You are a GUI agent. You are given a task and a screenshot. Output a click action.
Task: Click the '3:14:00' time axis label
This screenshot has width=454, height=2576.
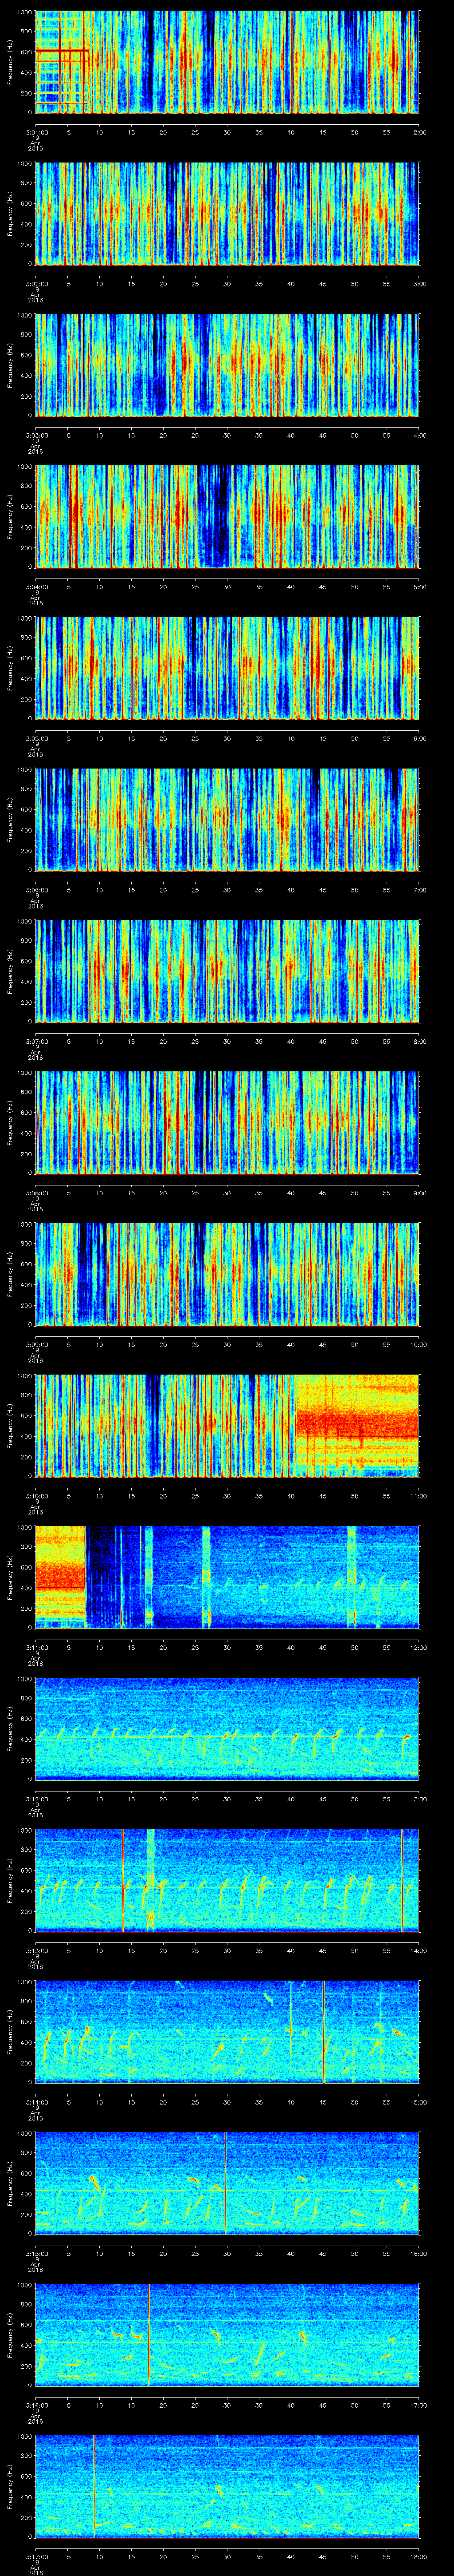[x=36, y=2101]
